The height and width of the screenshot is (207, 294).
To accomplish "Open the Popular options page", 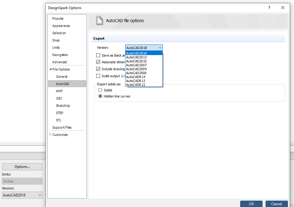I will pyautogui.click(x=58, y=18).
